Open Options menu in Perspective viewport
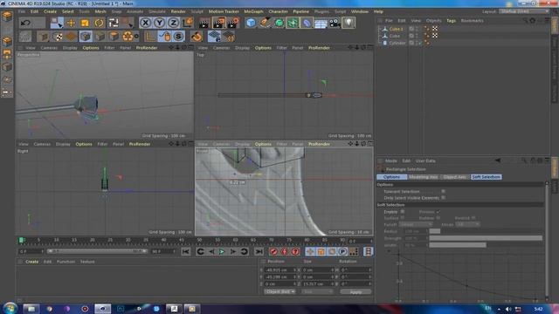 (x=91, y=48)
